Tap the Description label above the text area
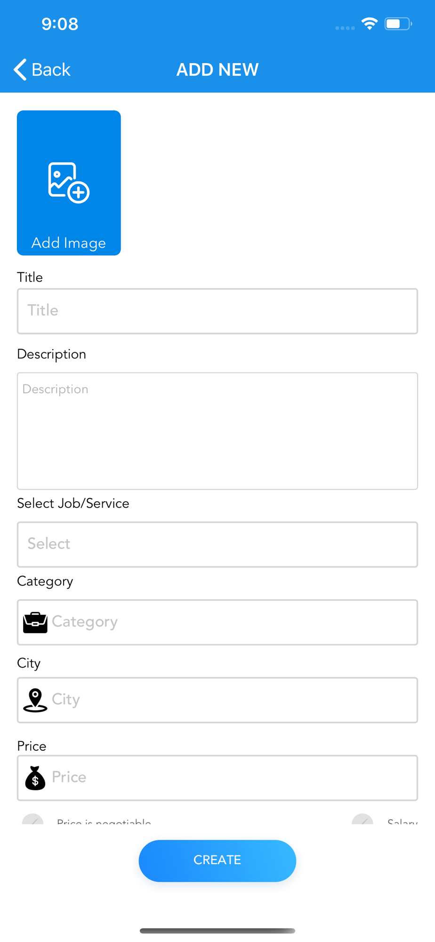The width and height of the screenshot is (435, 942). pyautogui.click(x=52, y=354)
